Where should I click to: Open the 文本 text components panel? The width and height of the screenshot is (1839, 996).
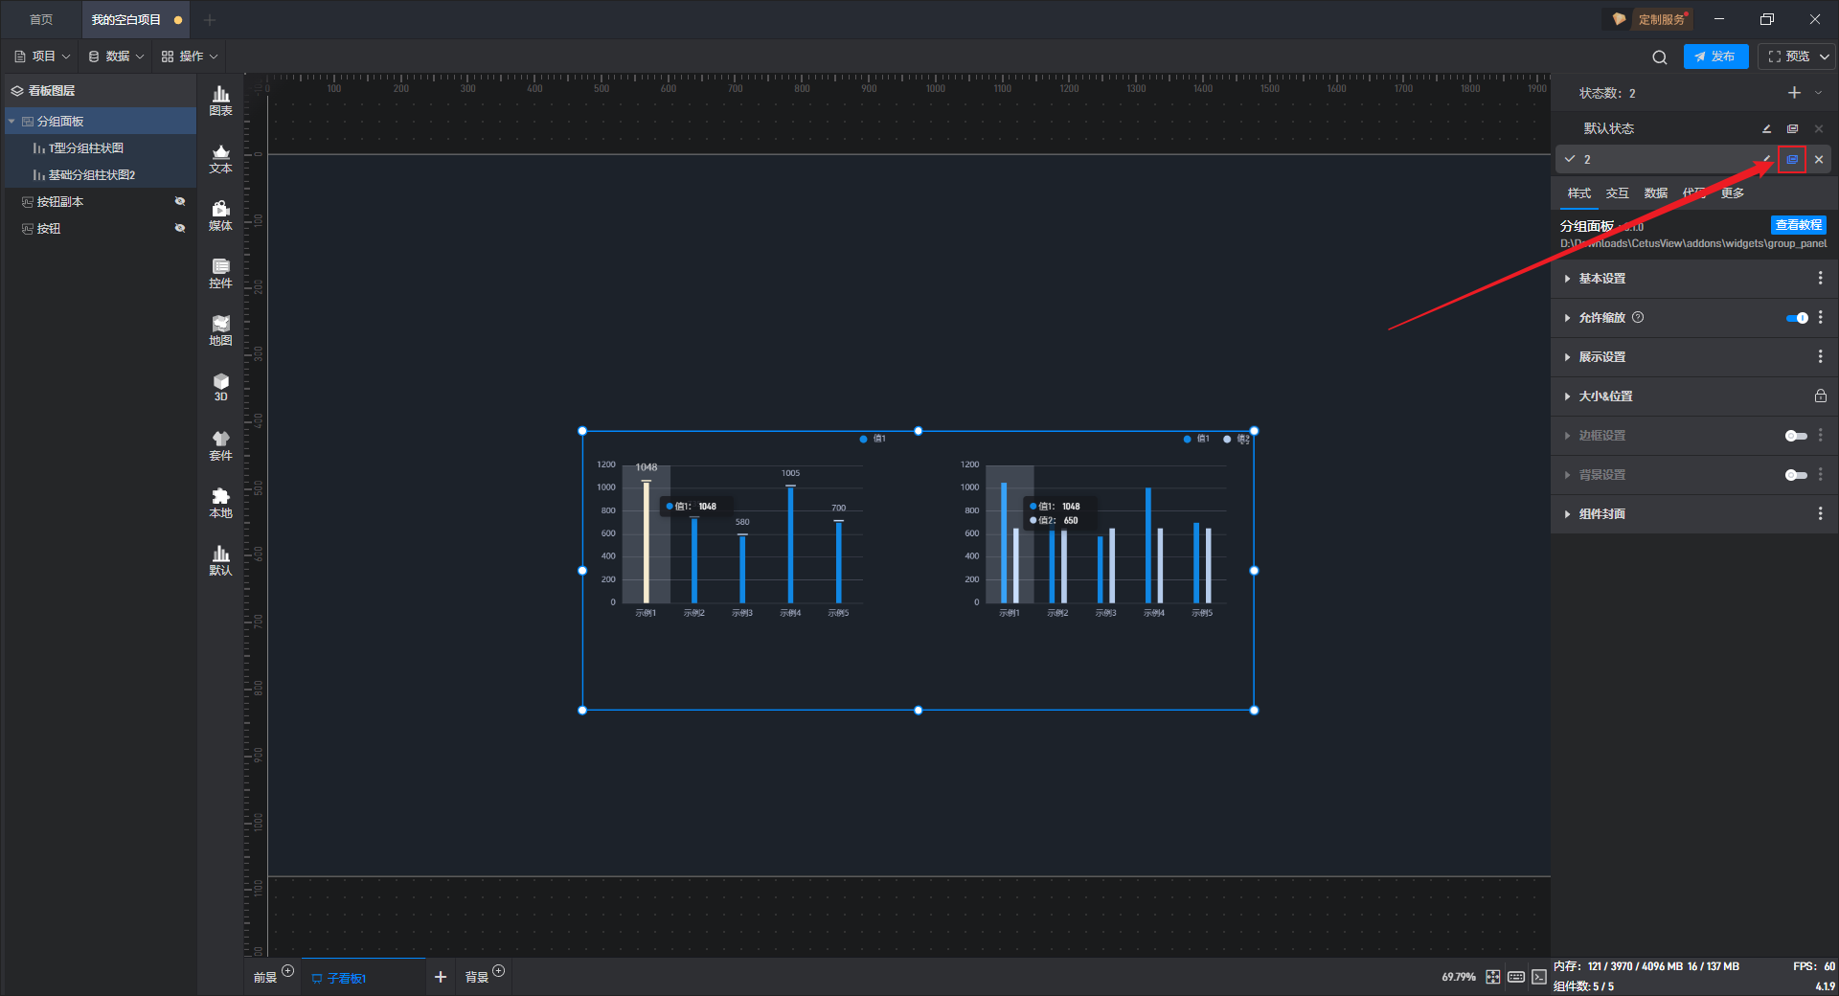point(220,158)
